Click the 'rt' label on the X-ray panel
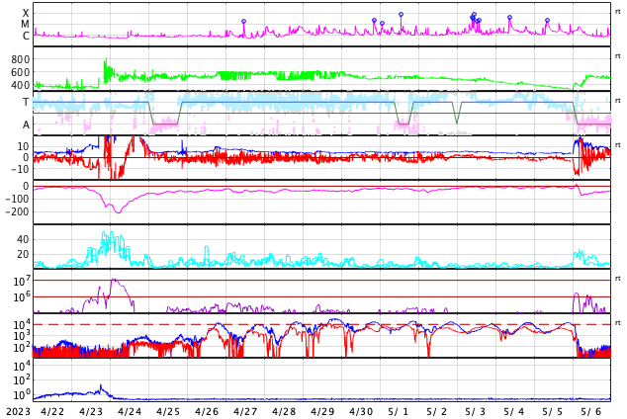Viewport: 627px width, 419px height. coord(617,12)
